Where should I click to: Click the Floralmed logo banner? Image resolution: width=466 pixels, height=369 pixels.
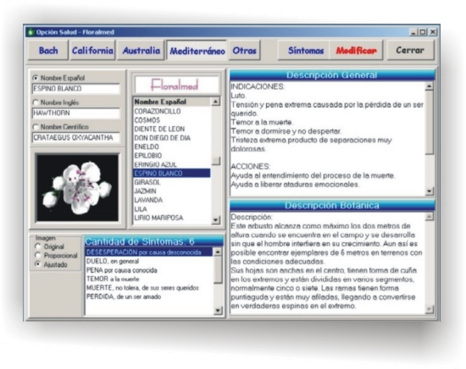pos(177,85)
